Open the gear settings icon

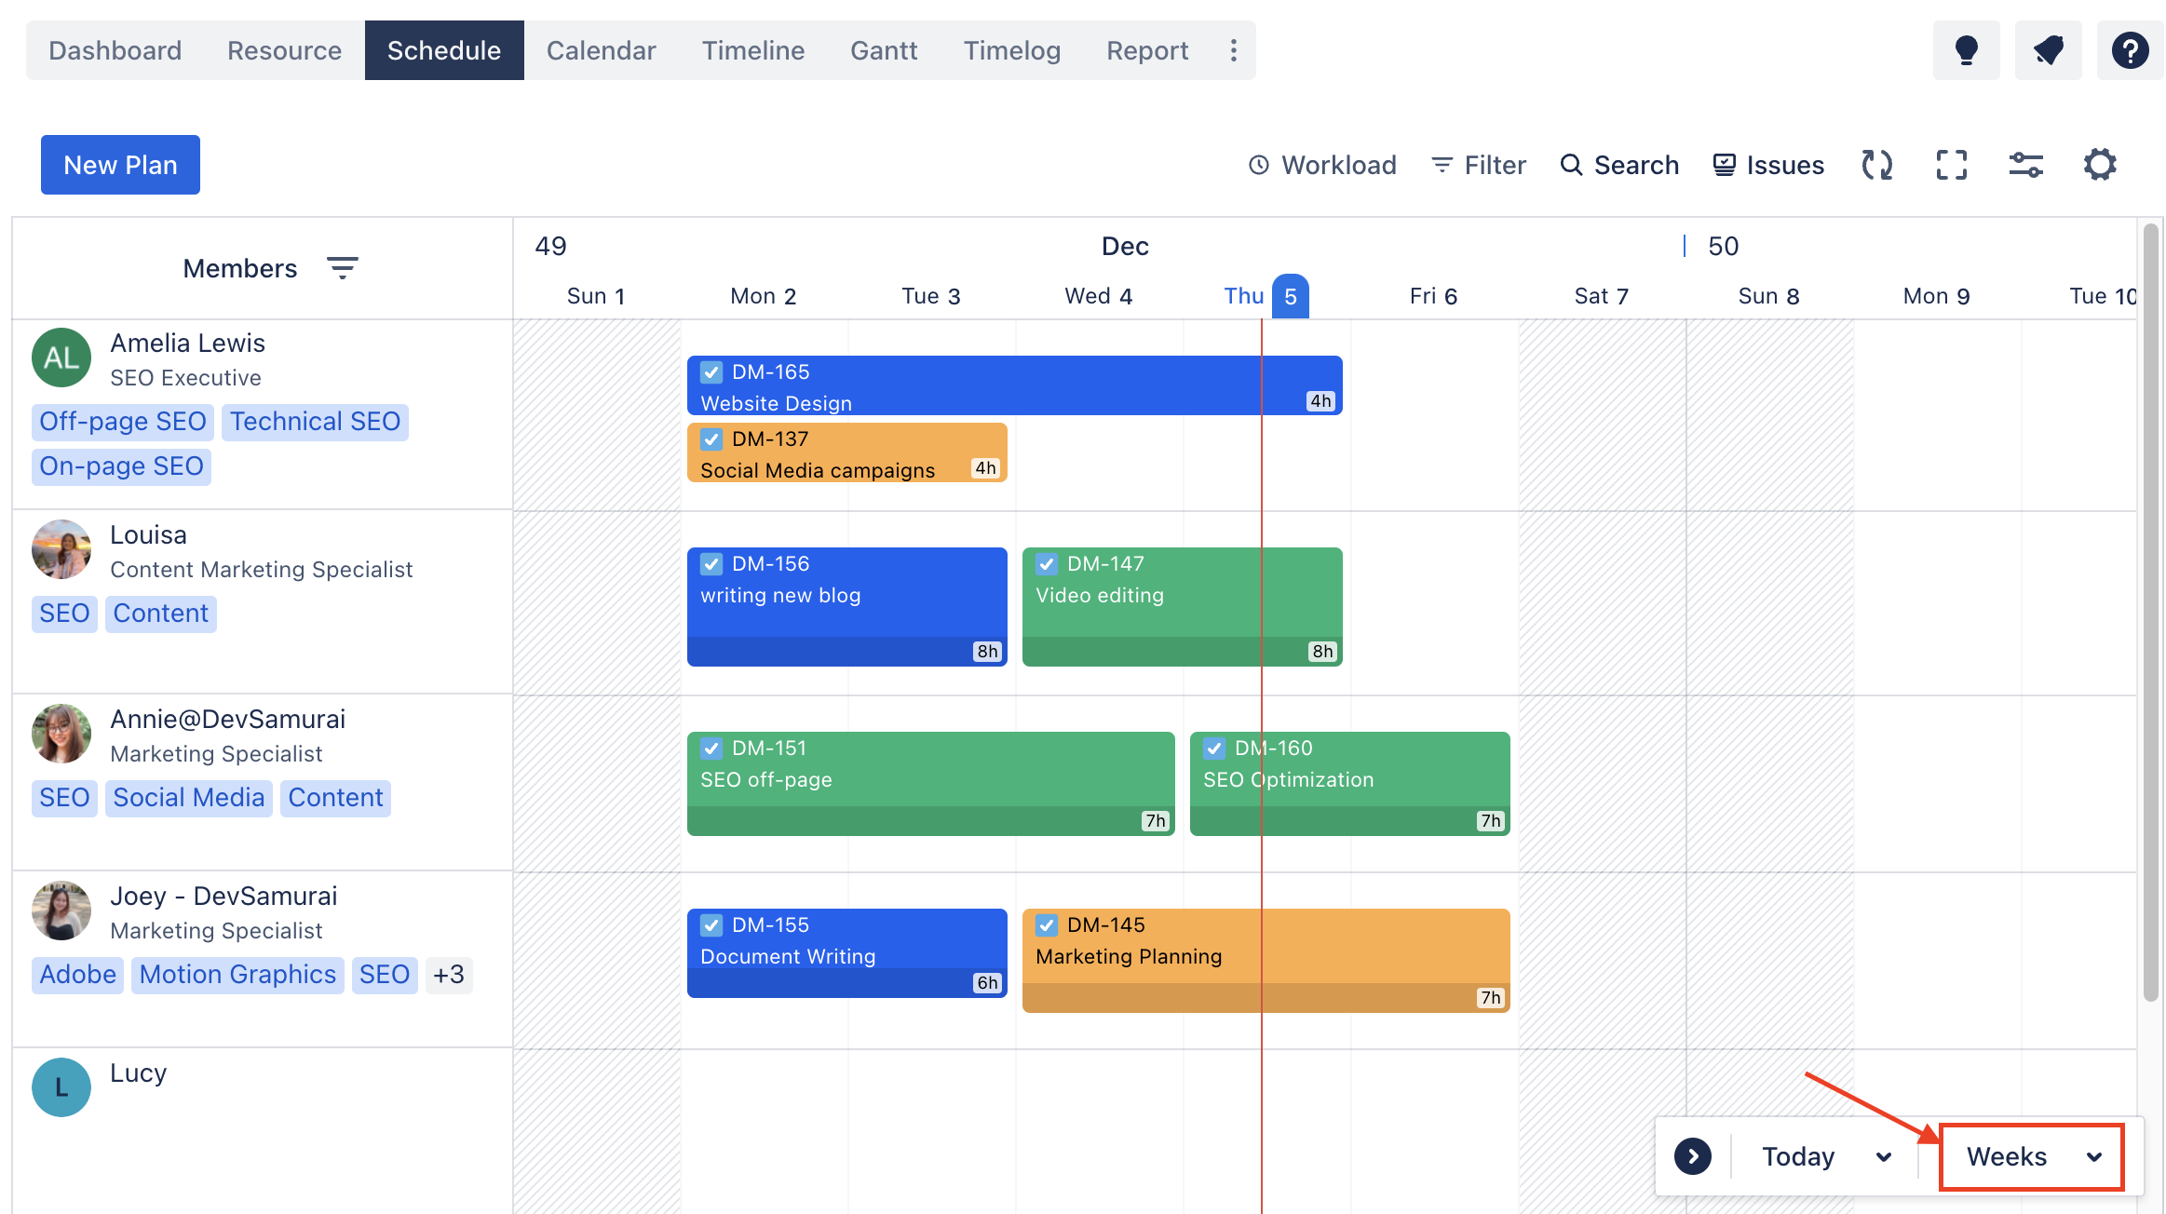[2100, 165]
